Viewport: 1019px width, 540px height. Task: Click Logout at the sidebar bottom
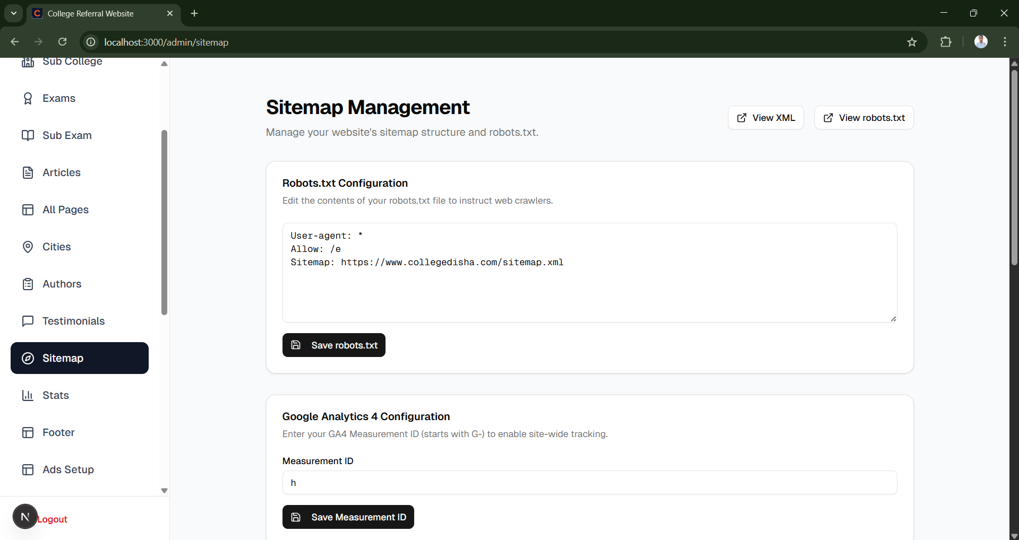[x=52, y=519]
